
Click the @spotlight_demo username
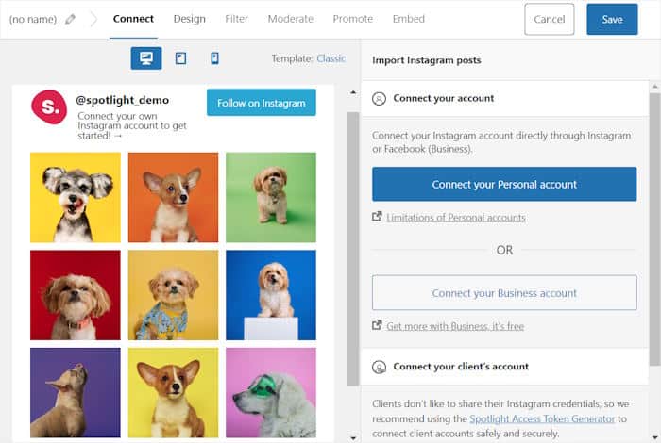pos(122,100)
